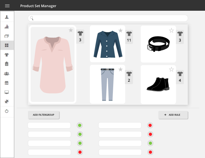
Task: Select the grid product sets icon
Action: click(7, 45)
